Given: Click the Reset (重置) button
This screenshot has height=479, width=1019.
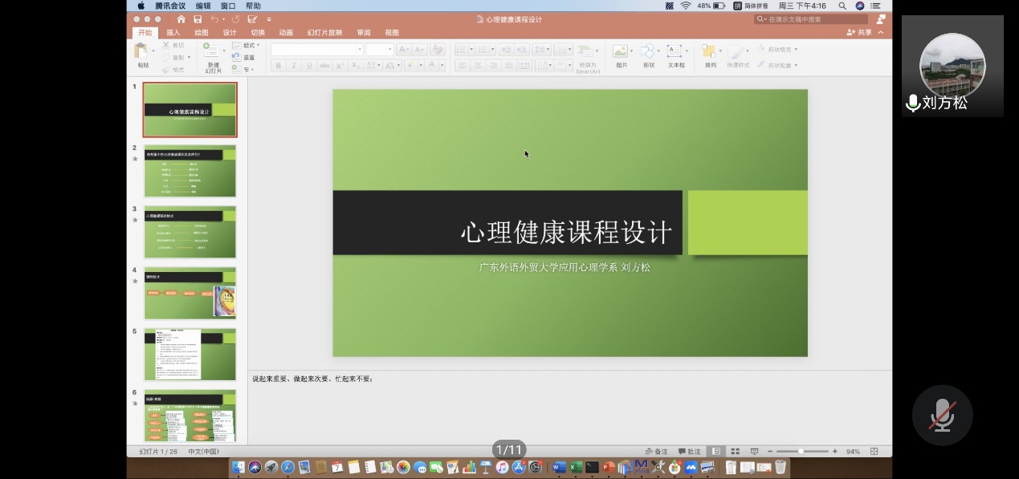Looking at the screenshot, I should click(244, 58).
